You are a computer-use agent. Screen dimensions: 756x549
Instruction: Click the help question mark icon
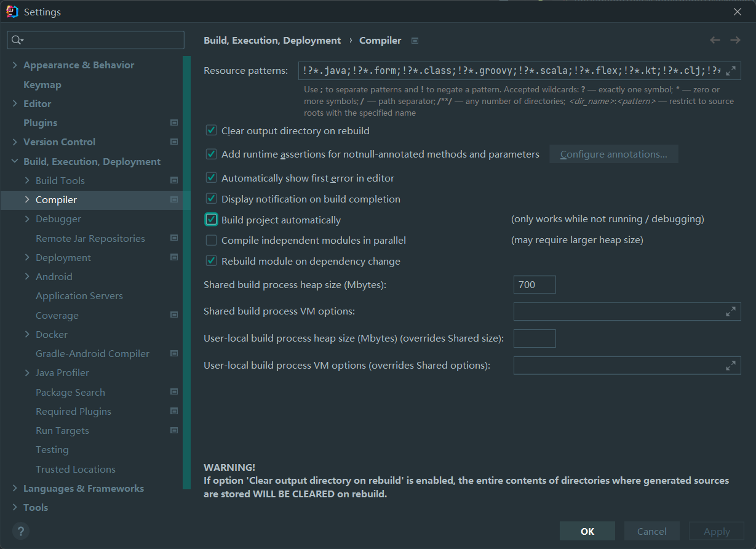click(x=21, y=531)
